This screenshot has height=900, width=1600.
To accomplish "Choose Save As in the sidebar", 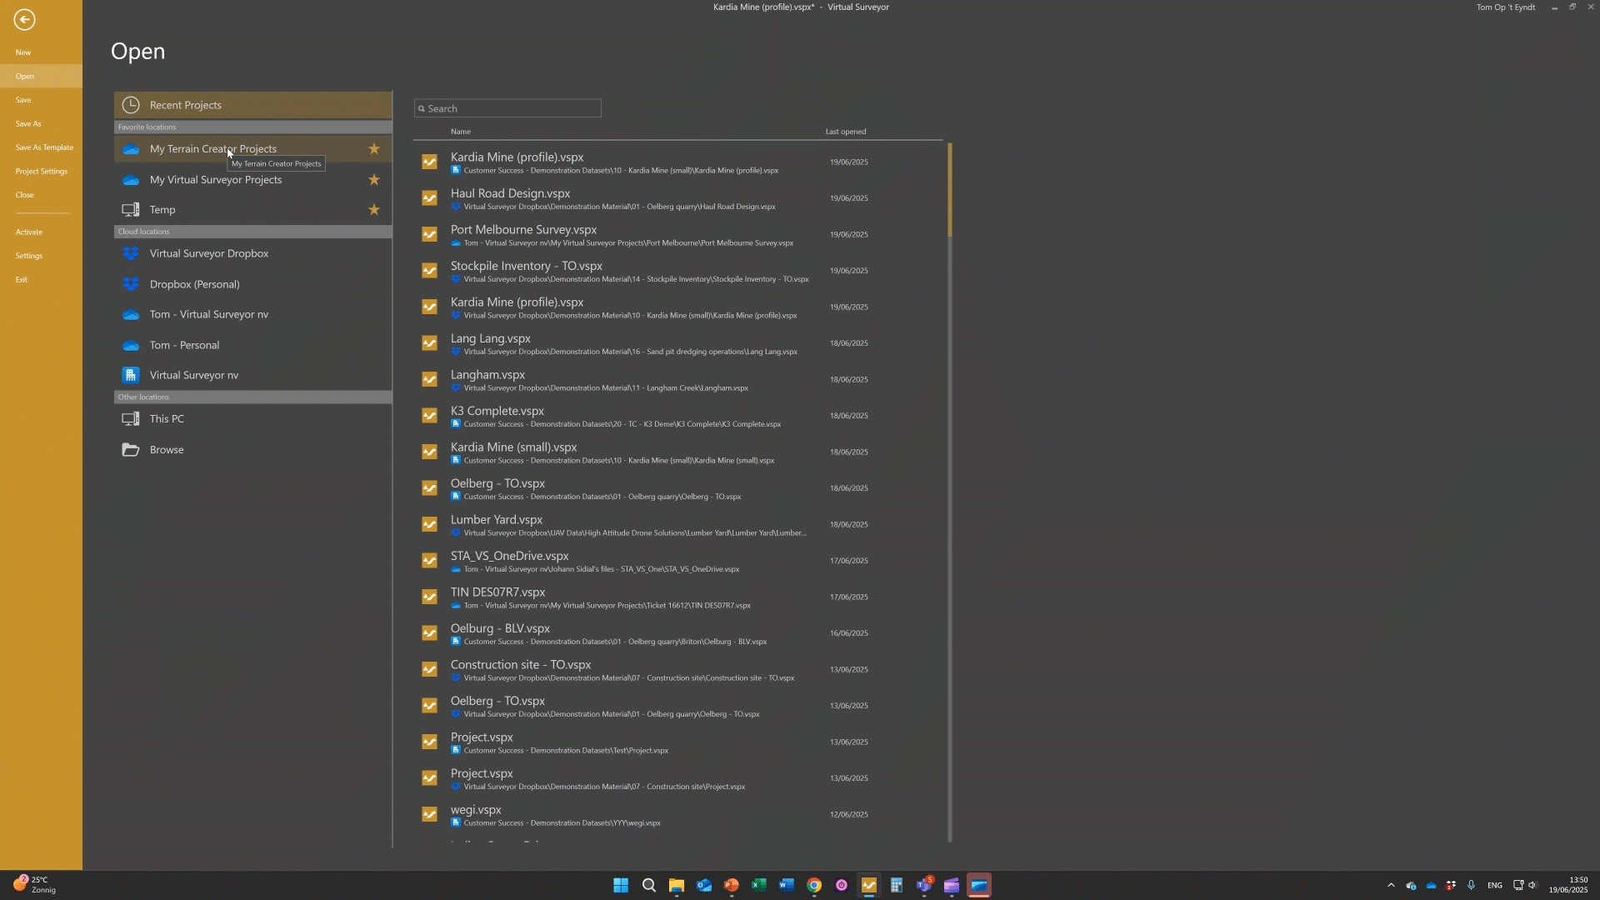I will (x=41, y=123).
